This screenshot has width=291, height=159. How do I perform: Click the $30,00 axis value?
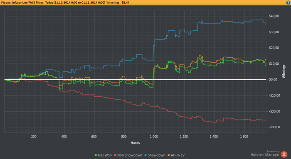[x=274, y=32]
